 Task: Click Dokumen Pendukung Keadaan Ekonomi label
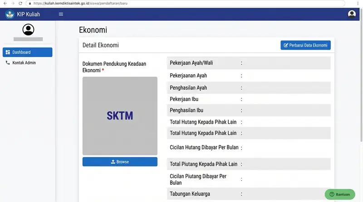114,67
